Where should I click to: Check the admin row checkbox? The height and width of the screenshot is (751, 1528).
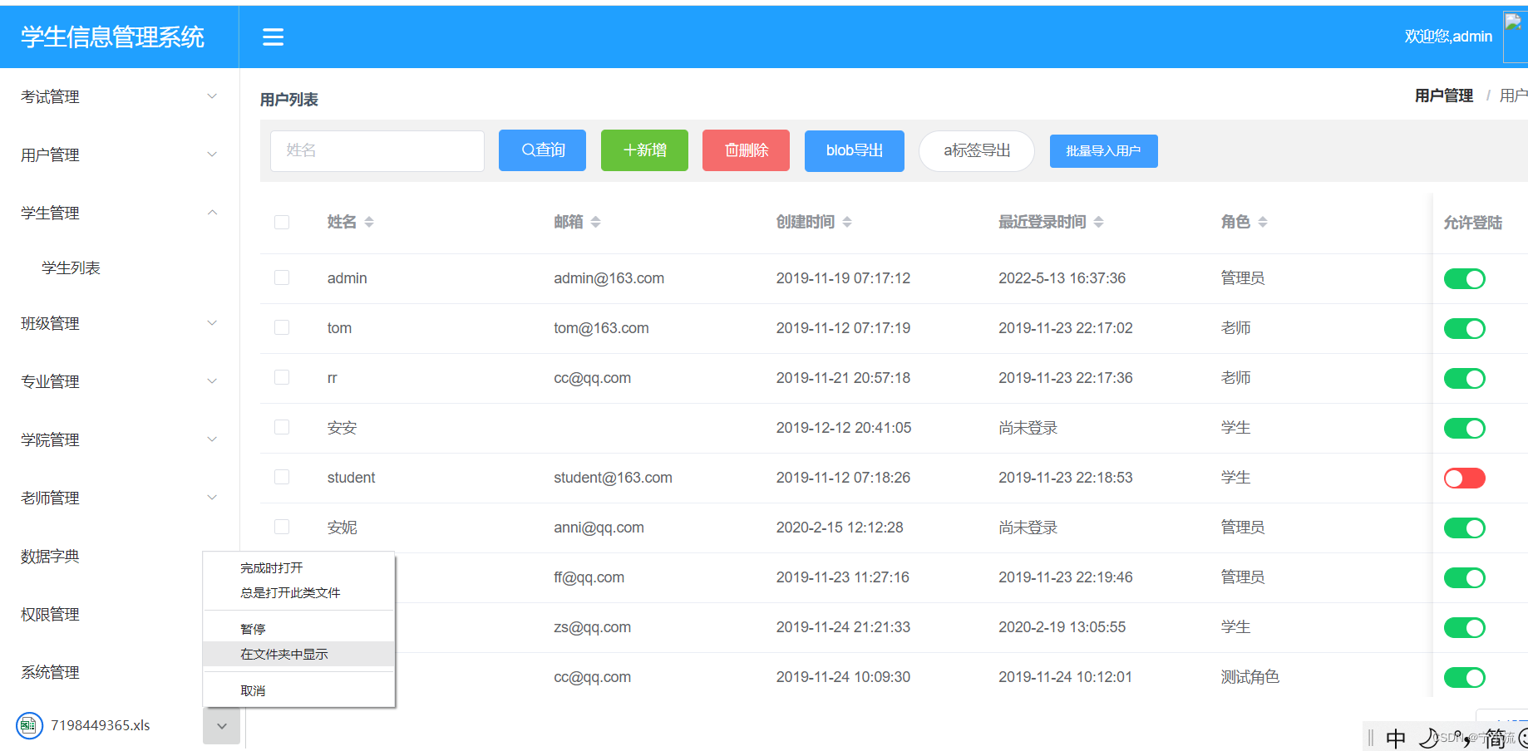282,277
